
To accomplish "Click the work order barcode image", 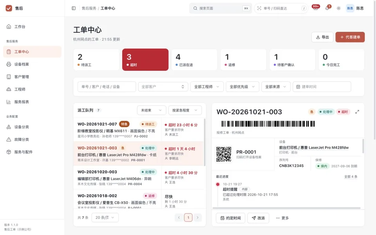I will [268, 124].
